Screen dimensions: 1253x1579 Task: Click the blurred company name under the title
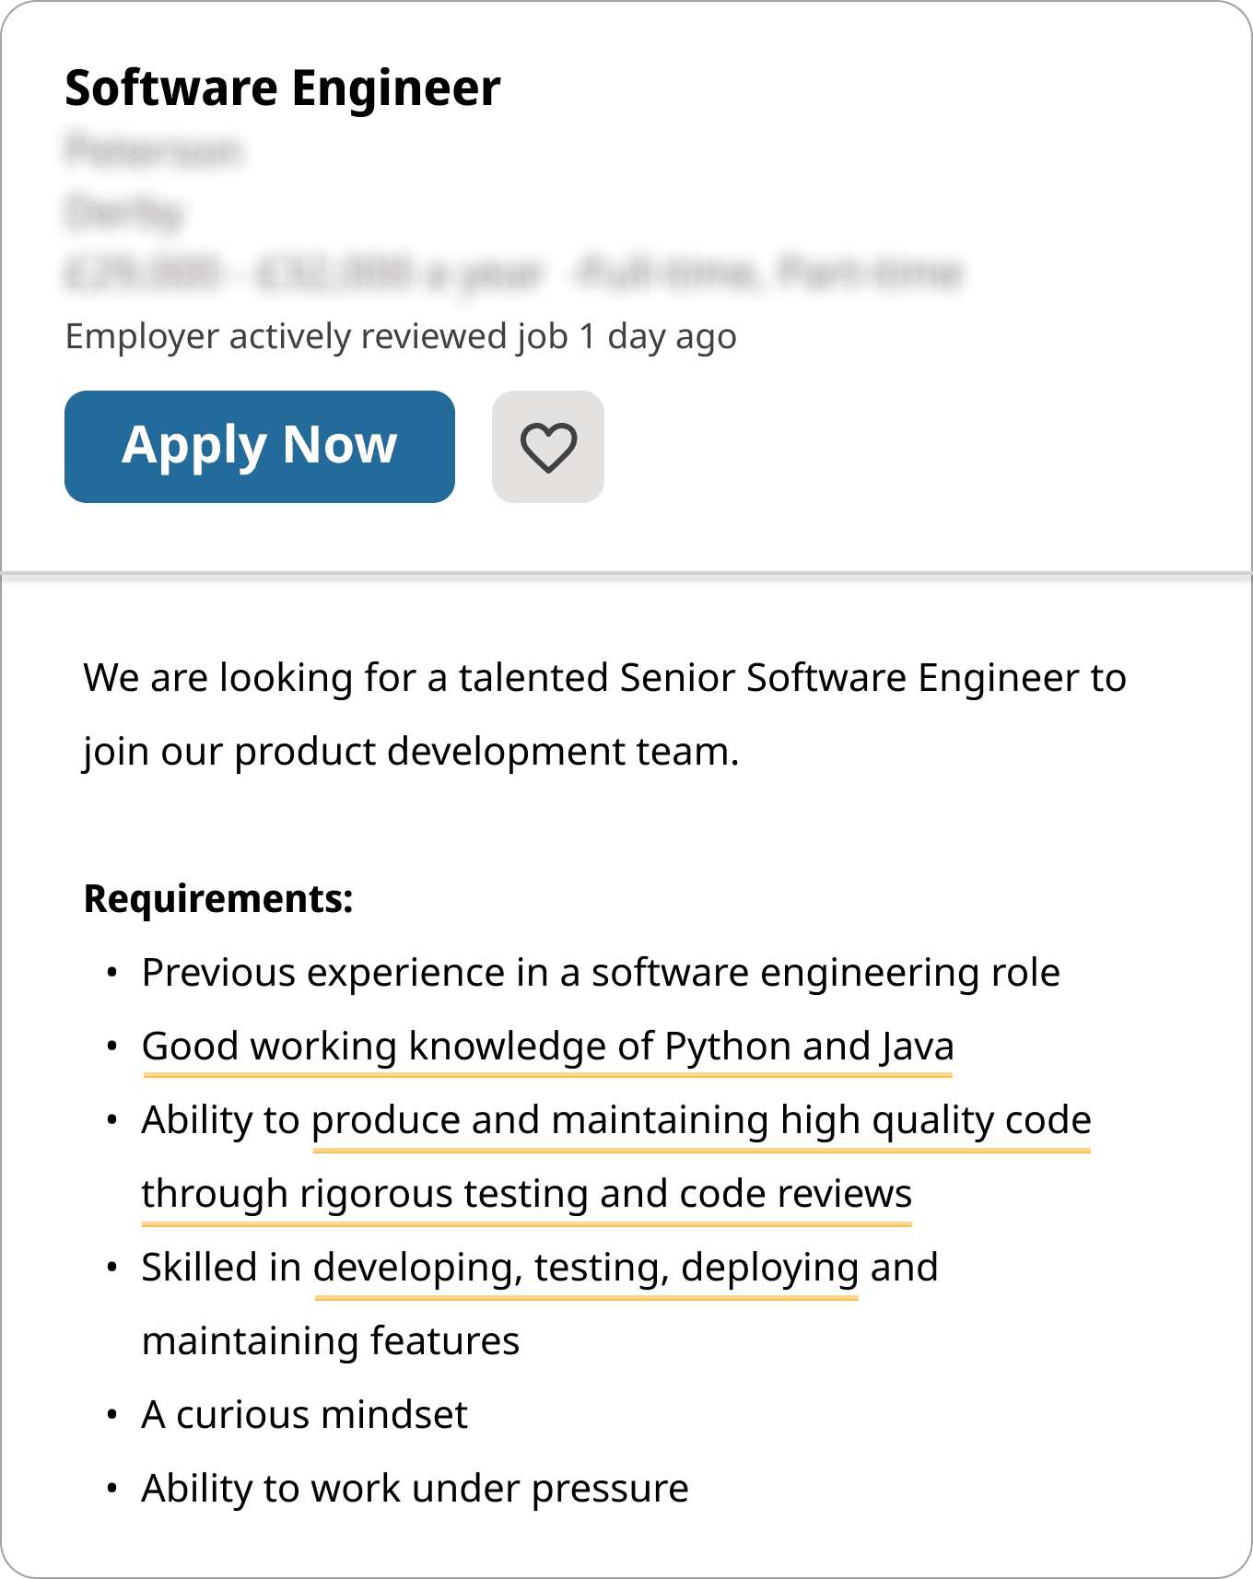[x=154, y=151]
